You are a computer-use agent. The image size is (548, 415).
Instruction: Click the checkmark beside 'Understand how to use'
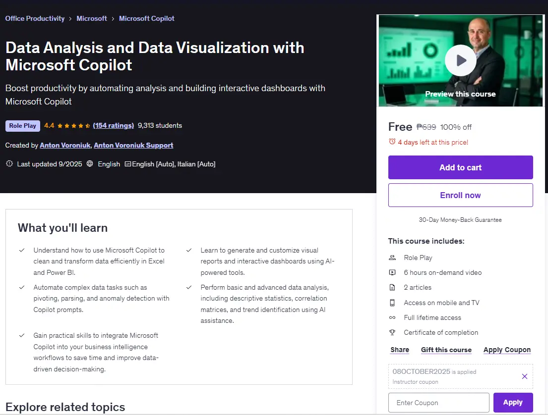pos(22,250)
